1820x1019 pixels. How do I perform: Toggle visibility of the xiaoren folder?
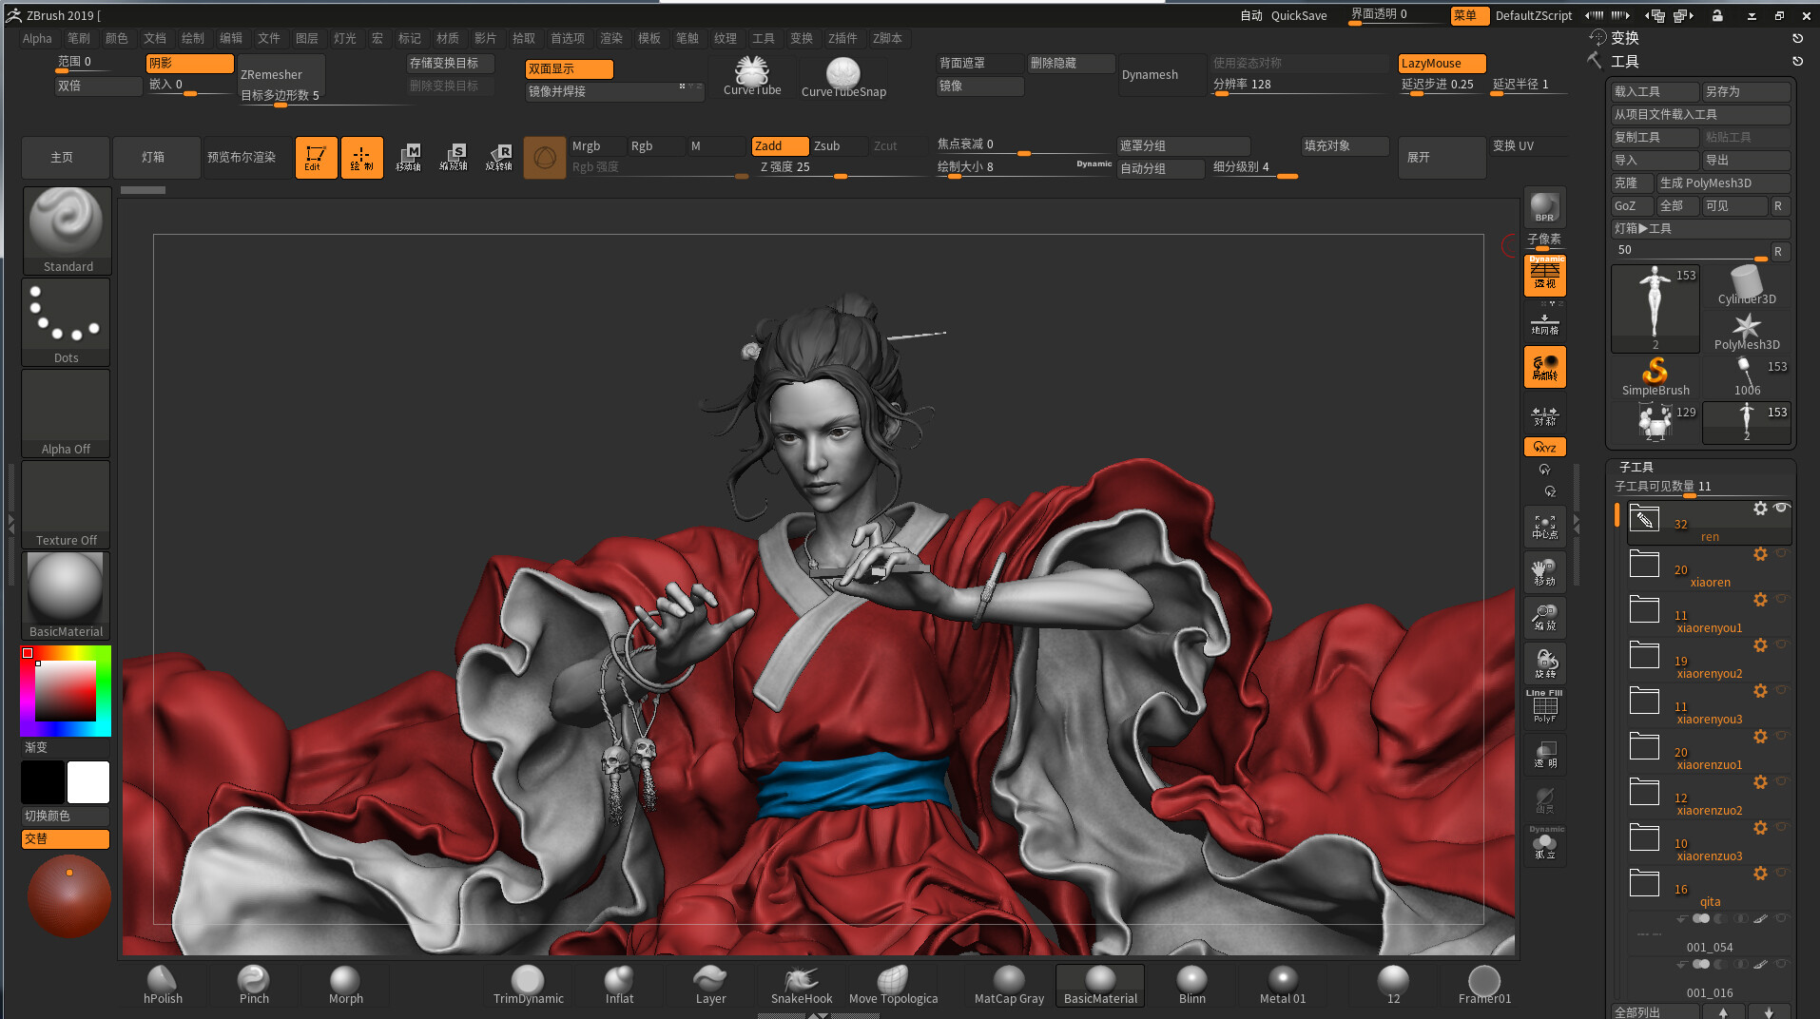pyautogui.click(x=1782, y=553)
